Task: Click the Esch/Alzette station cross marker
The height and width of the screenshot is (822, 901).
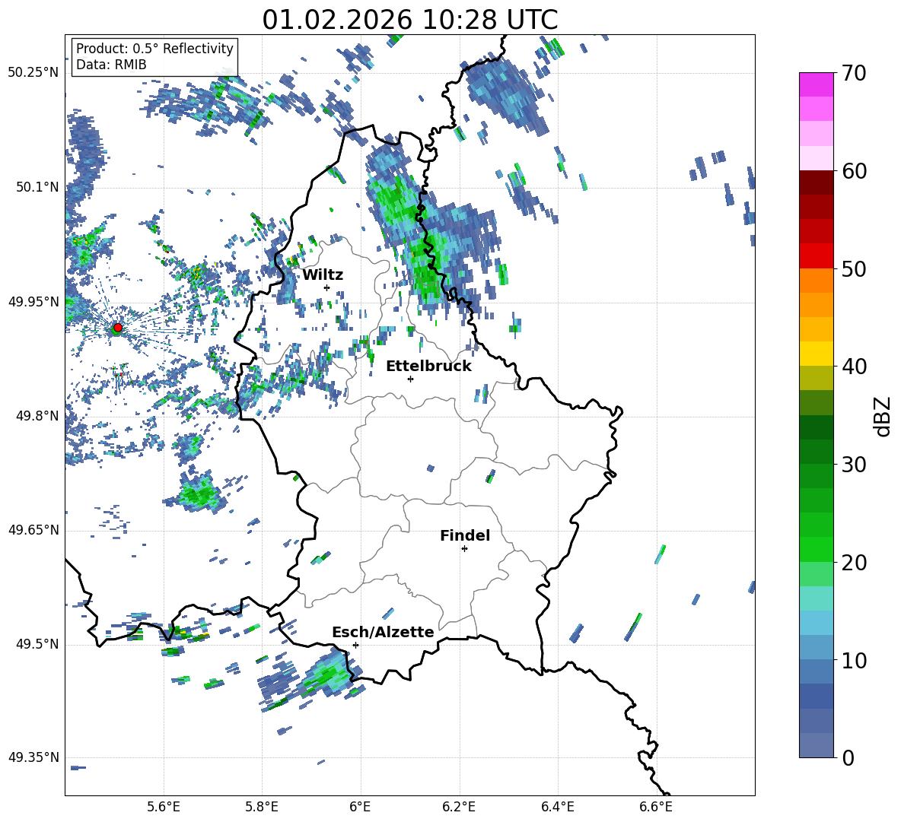Action: pos(355,645)
